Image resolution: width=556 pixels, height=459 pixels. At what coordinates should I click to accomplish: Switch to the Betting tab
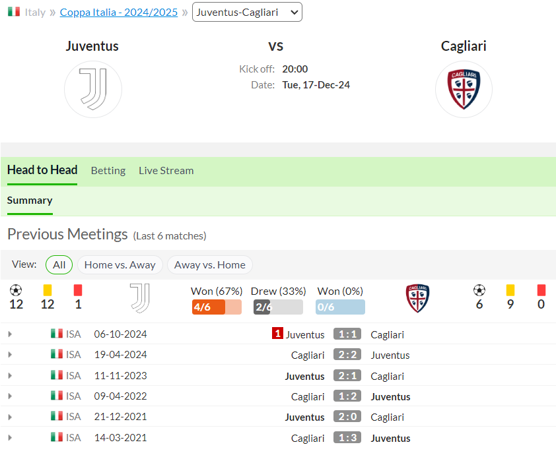[x=108, y=171]
